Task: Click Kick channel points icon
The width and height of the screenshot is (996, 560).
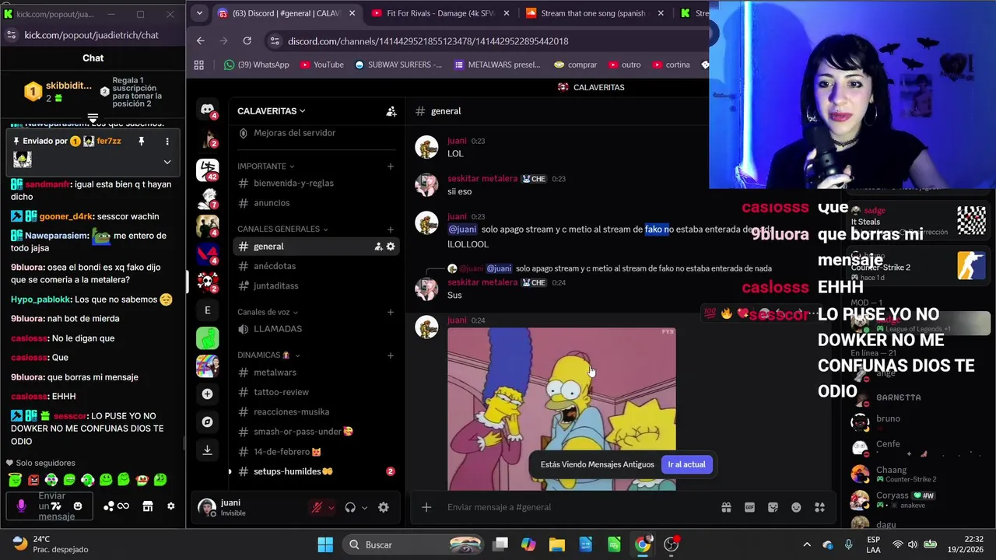Action: point(109,506)
